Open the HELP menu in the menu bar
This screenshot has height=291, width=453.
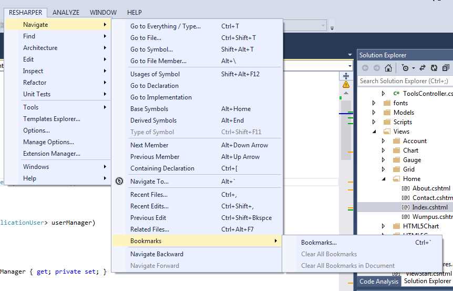(135, 13)
